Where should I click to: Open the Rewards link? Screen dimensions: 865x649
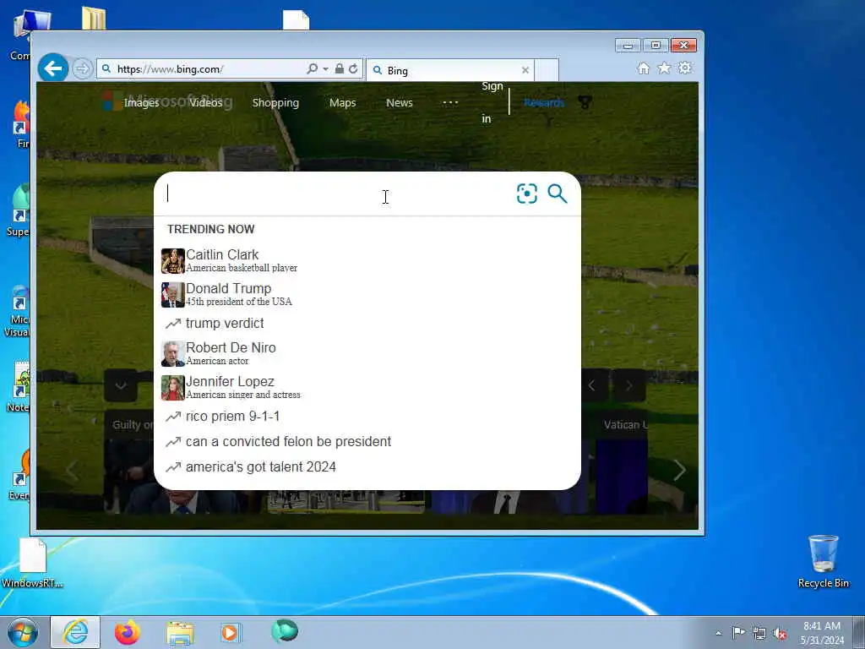(x=544, y=102)
